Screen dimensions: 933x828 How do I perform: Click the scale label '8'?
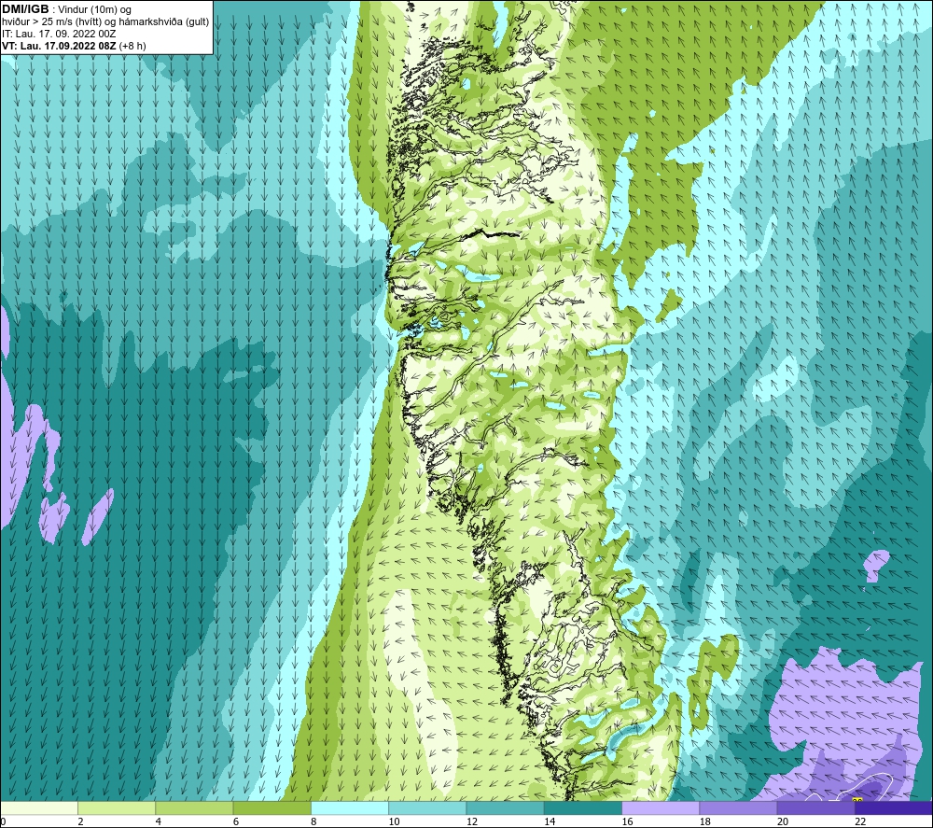313,821
